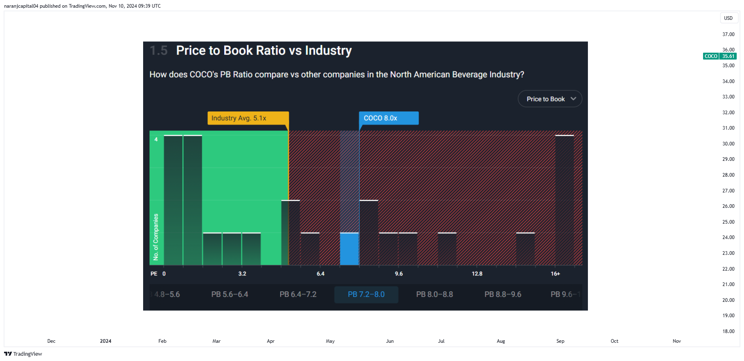
Task: Click the 9.6 axis label
Action: pyautogui.click(x=399, y=274)
